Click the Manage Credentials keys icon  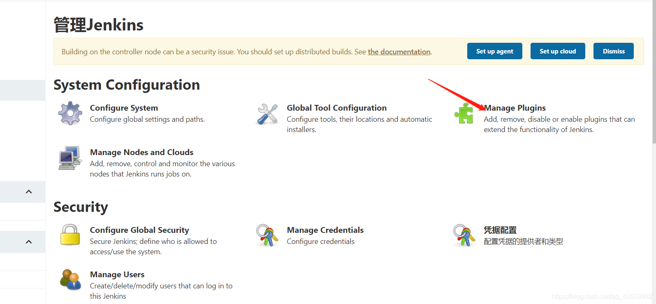267,235
